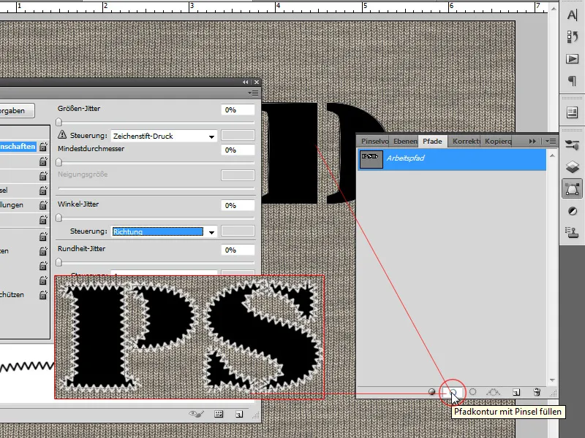The height and width of the screenshot is (438, 585).
Task: Create new path icon in Pfade panel
Action: coord(516,392)
